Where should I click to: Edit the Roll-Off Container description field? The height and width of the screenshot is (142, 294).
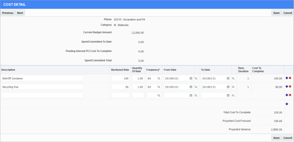click(x=43, y=78)
